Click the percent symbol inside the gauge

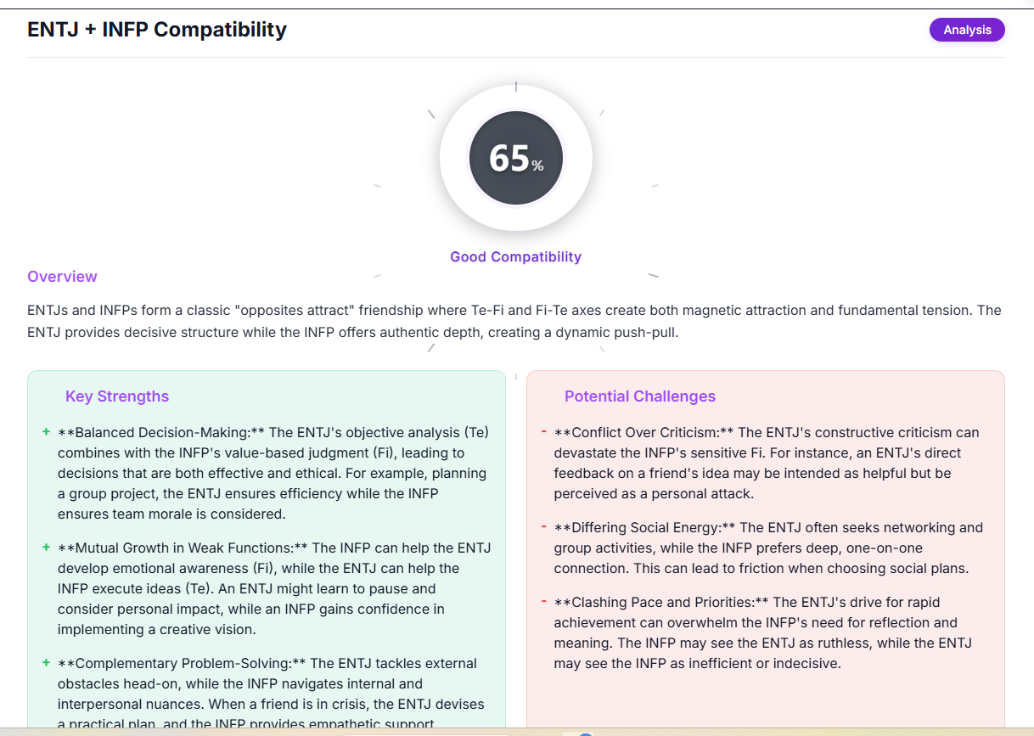tap(537, 164)
